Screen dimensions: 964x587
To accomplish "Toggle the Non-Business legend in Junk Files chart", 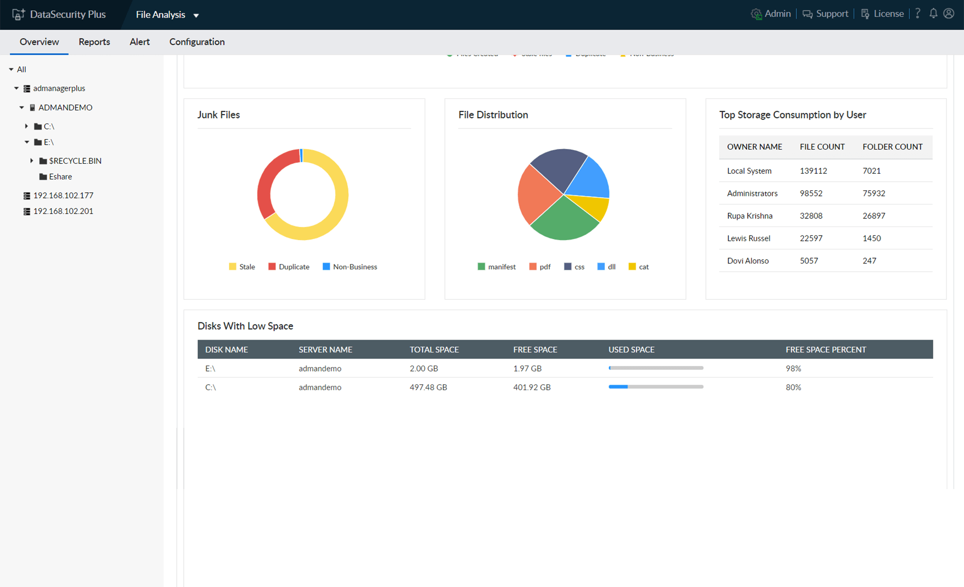I will 350,266.
